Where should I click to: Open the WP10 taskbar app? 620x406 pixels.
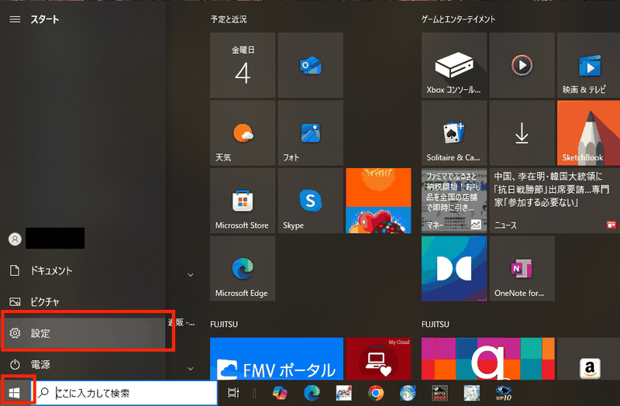(504, 393)
